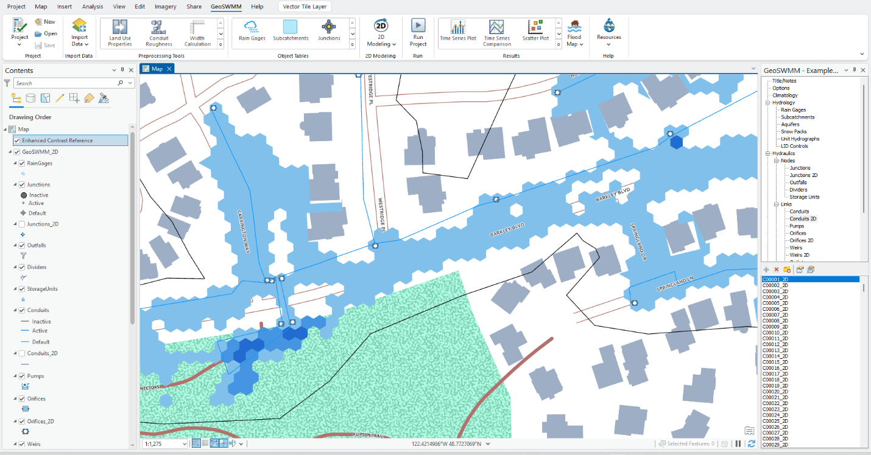Open the Analysis menu
Screen dimensions: 871x455
tap(92, 7)
